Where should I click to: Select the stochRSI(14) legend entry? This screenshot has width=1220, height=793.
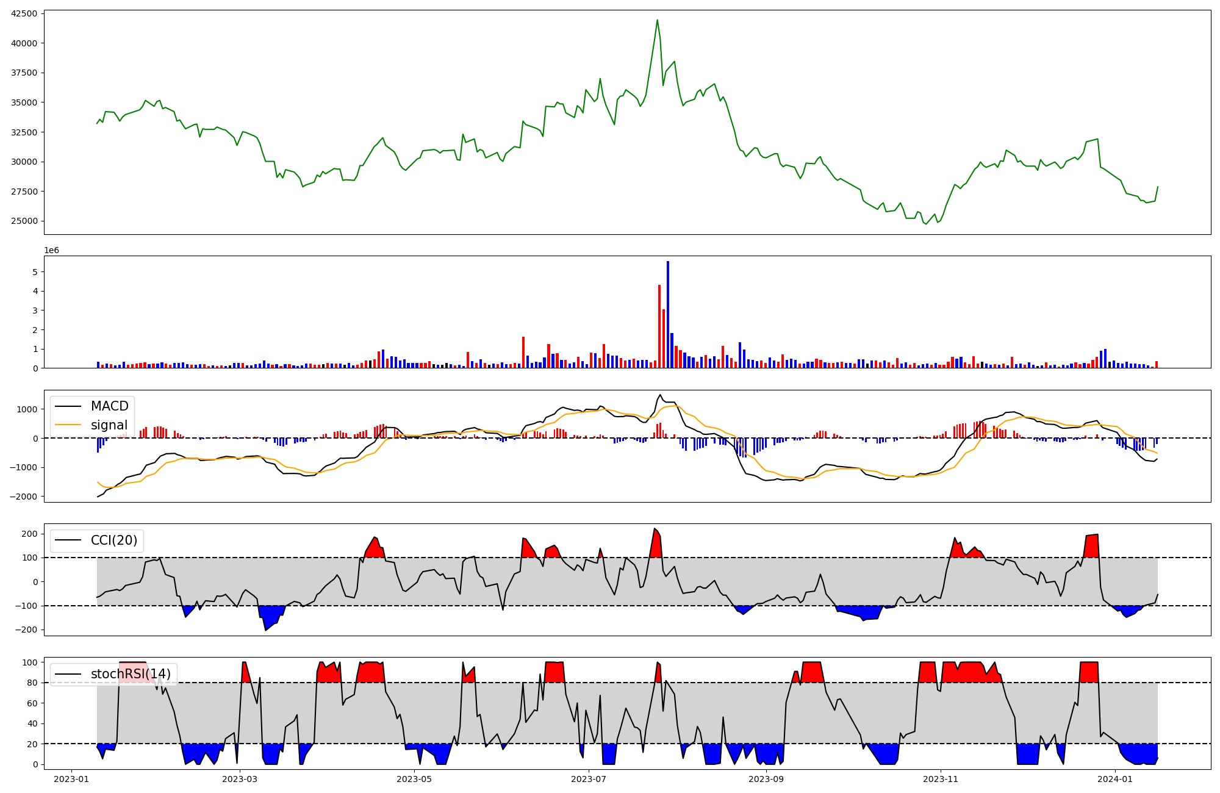click(131, 674)
